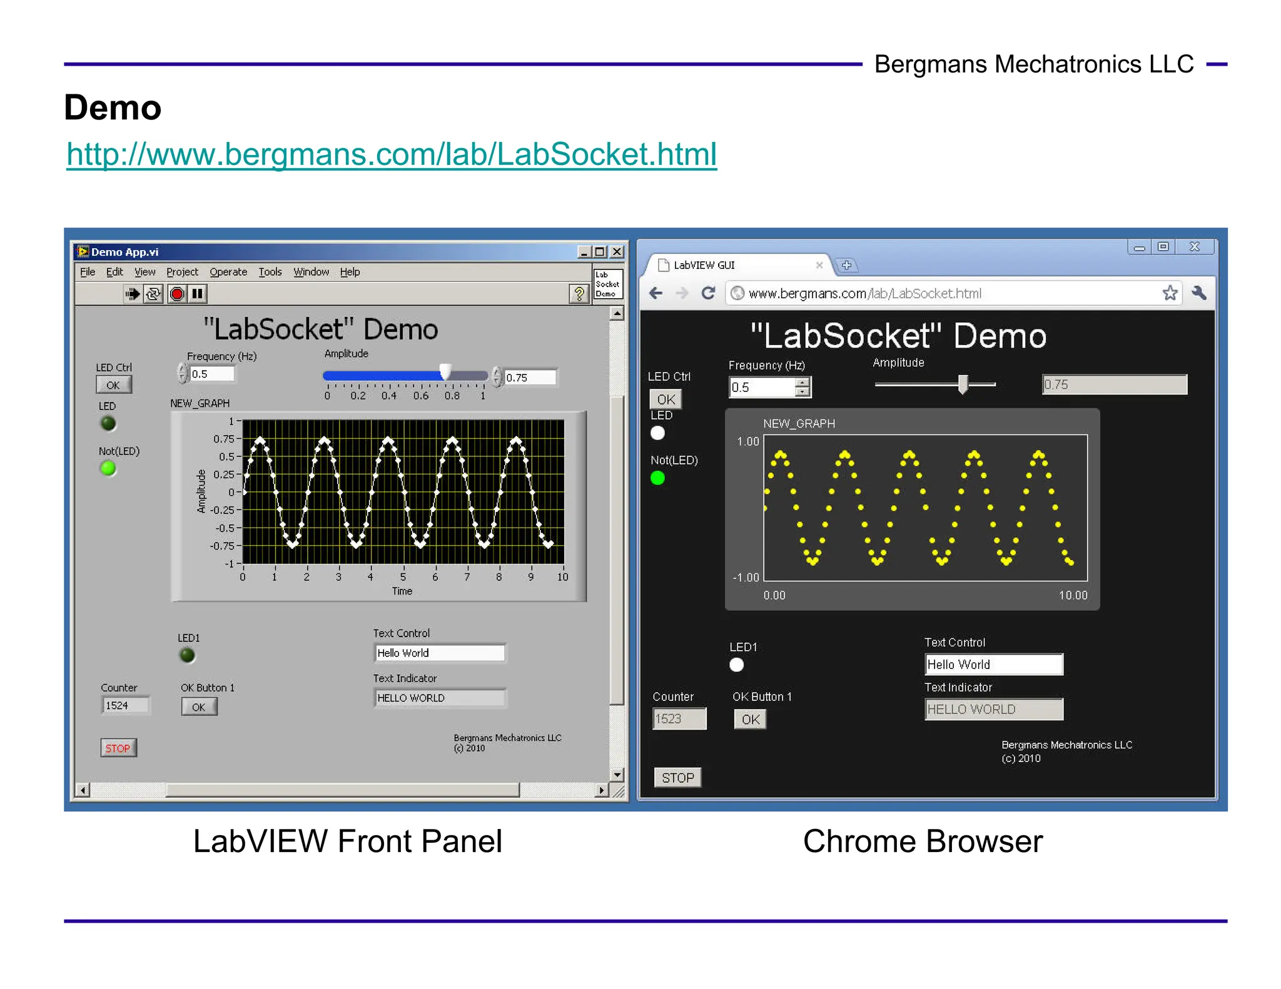The height and width of the screenshot is (989, 1281).
Task: Click the Run arrow in LabVIEW toolbar
Action: pyautogui.click(x=132, y=293)
